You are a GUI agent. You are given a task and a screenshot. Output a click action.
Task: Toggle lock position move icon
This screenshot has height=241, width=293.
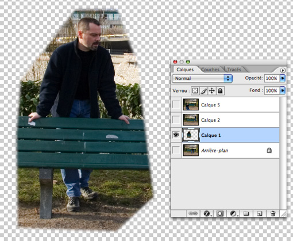[x=212, y=91]
